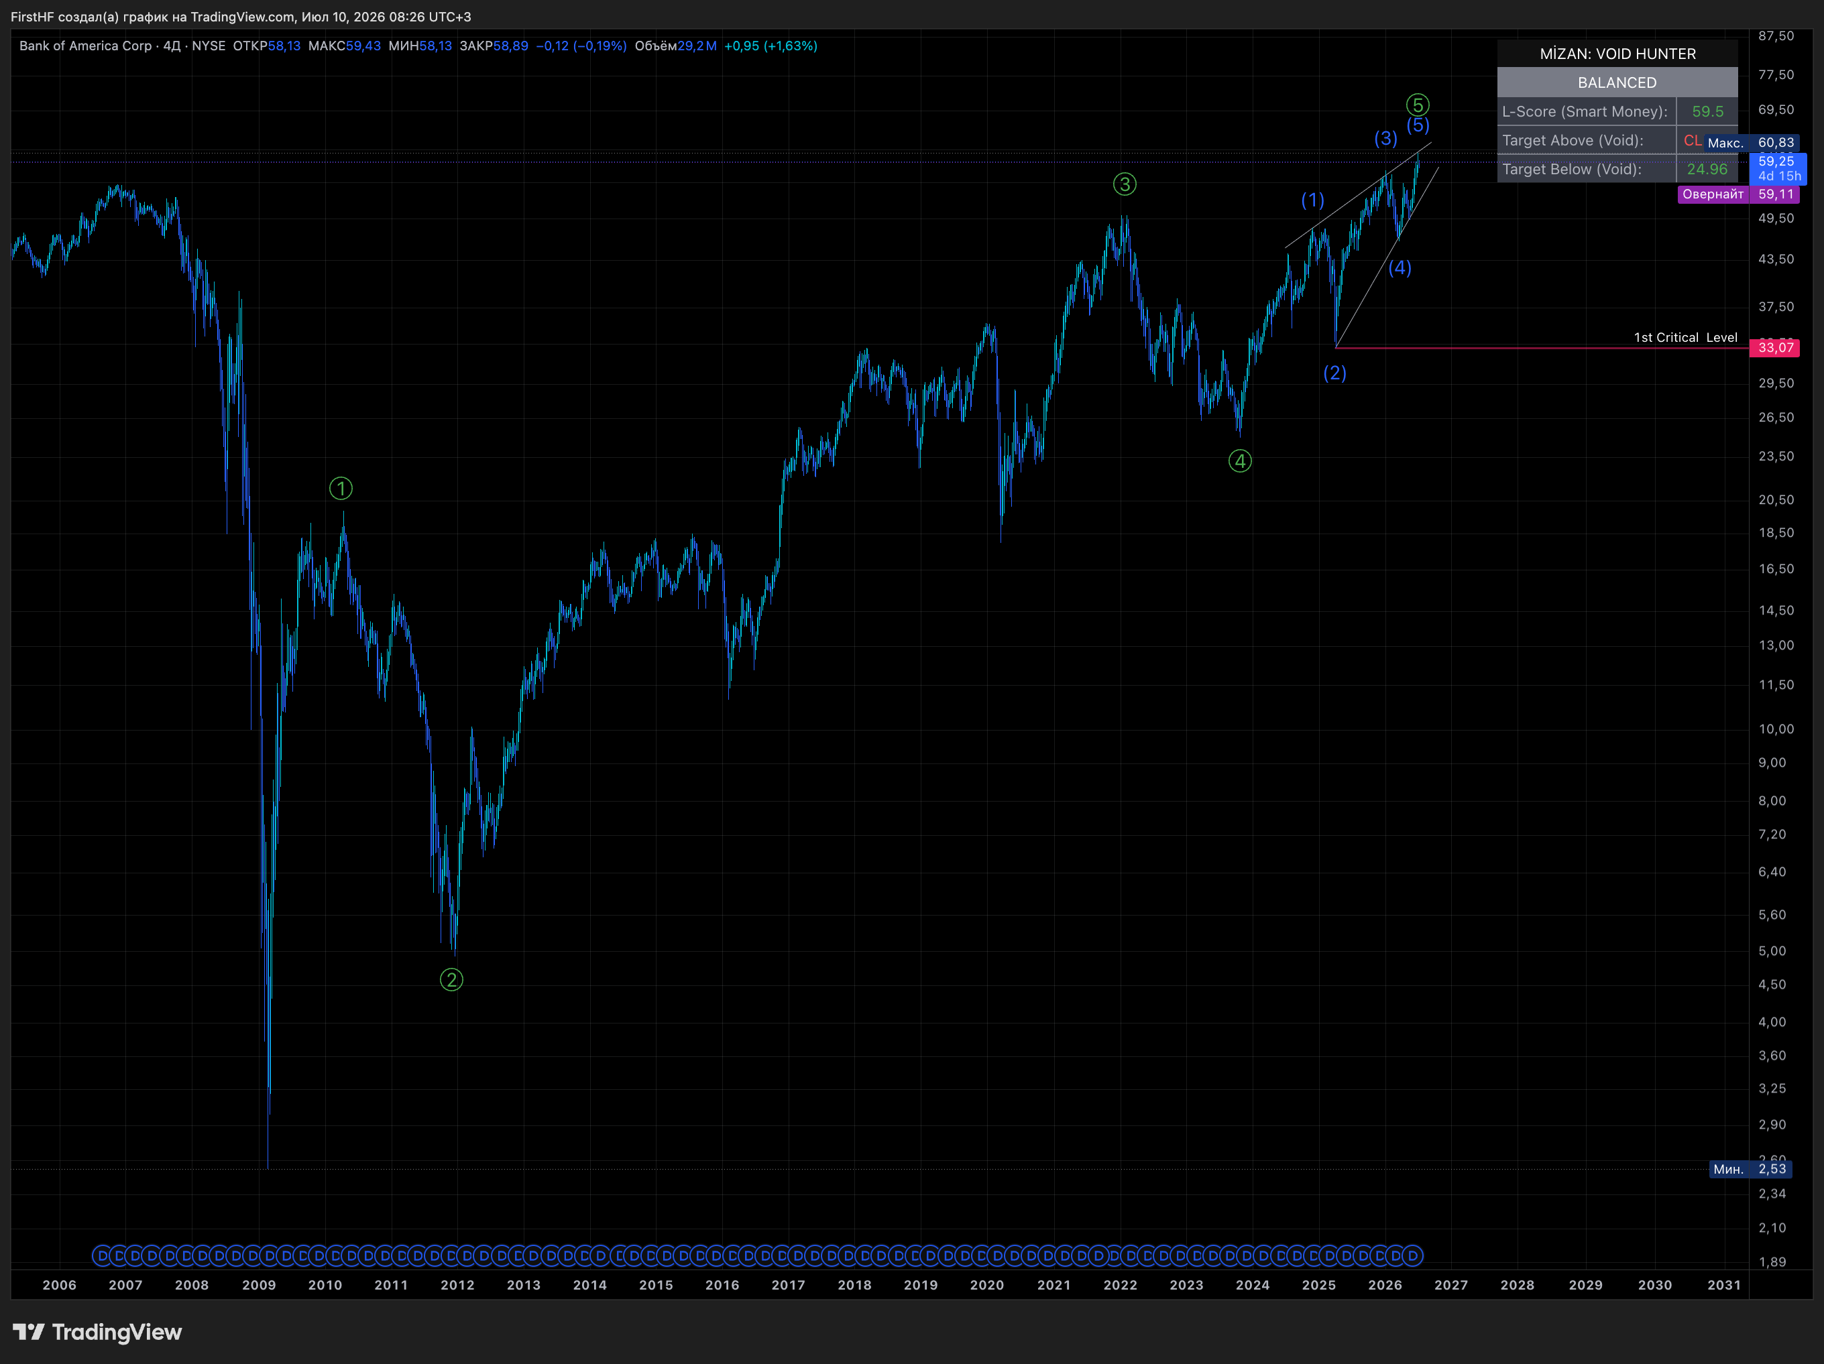Select the blue (1) subwave label
The height and width of the screenshot is (1364, 1824).
[x=1313, y=200]
